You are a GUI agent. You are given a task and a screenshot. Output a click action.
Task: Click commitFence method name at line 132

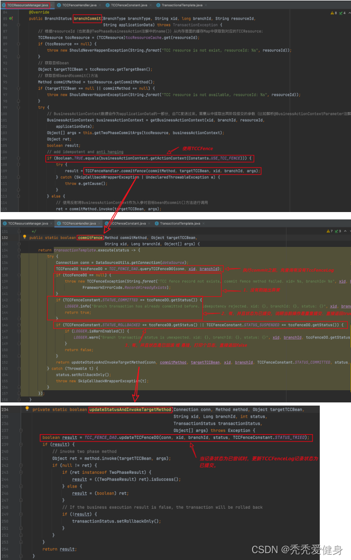[x=90, y=237]
